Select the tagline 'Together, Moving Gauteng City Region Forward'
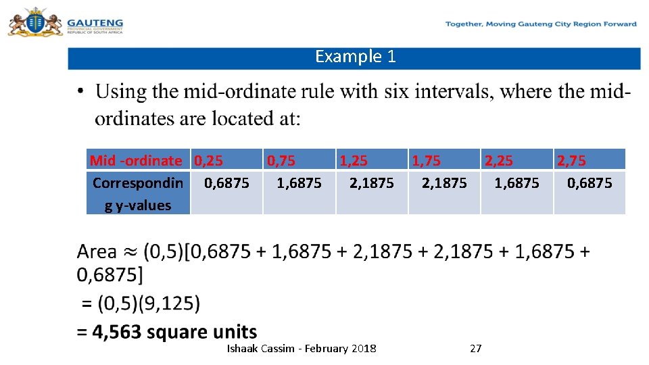 pos(541,24)
